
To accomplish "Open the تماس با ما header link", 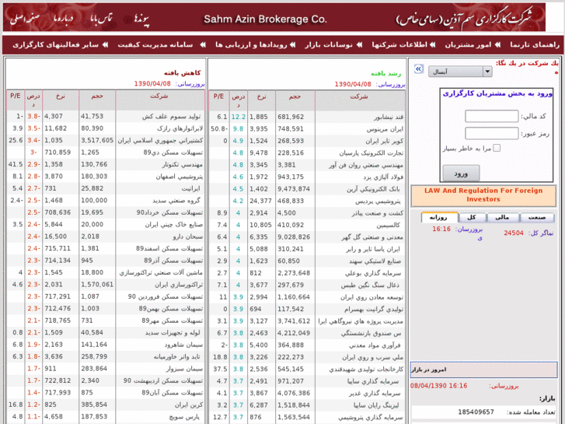I will pyautogui.click(x=101, y=18).
